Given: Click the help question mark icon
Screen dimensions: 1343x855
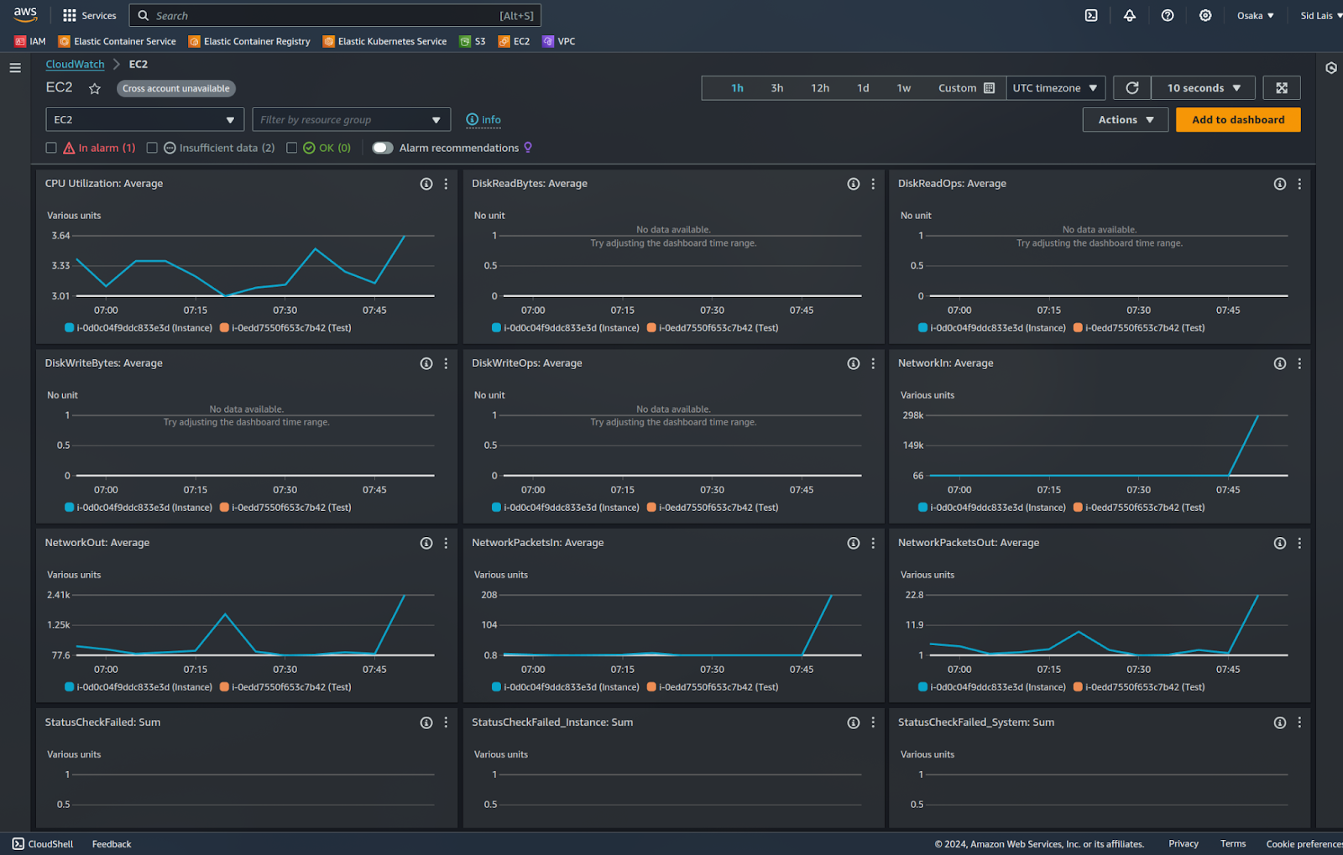Looking at the screenshot, I should (1167, 15).
